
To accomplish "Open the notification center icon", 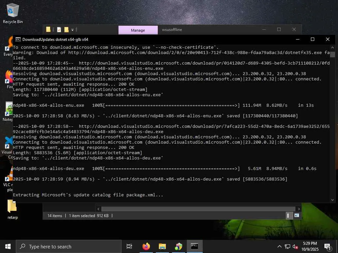I will pos(328,246).
